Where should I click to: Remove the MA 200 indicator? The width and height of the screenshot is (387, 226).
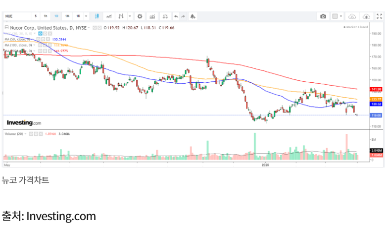(x=49, y=51)
